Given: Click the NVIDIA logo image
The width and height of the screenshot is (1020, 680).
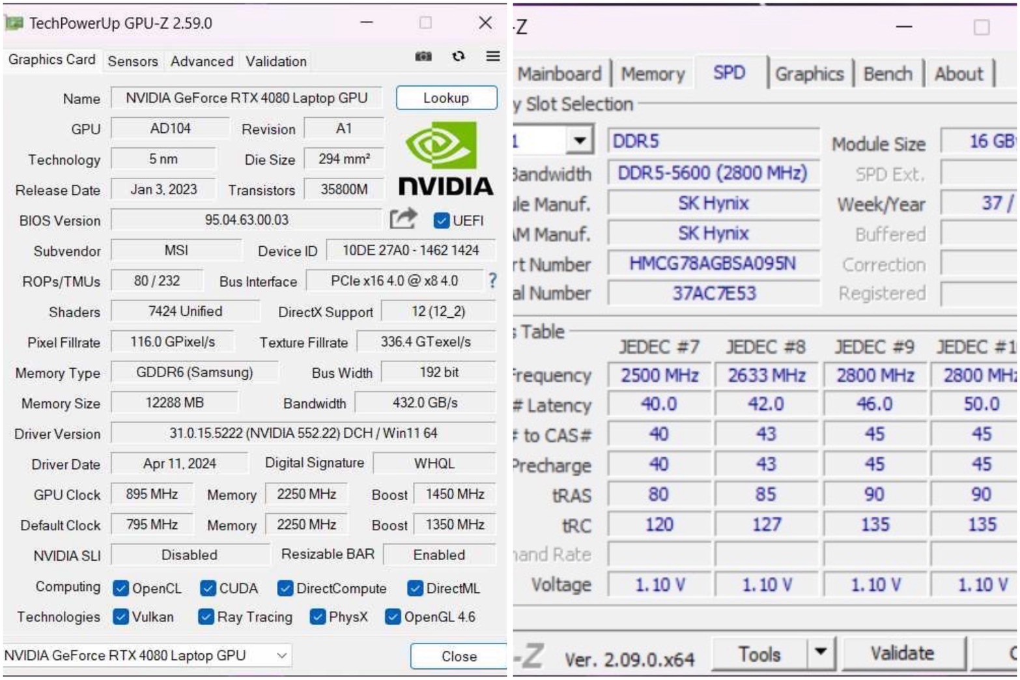Looking at the screenshot, I should 446,158.
